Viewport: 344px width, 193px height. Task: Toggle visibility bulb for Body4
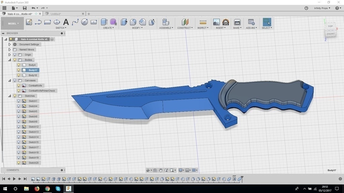point(19,65)
